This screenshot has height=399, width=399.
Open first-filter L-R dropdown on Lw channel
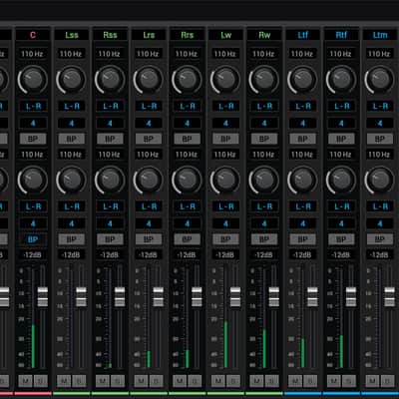pyautogui.click(x=225, y=107)
